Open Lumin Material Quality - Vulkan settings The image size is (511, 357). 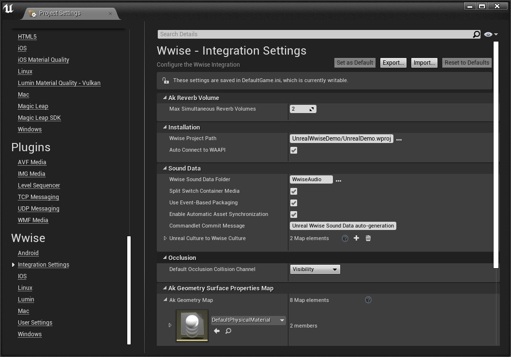point(59,83)
